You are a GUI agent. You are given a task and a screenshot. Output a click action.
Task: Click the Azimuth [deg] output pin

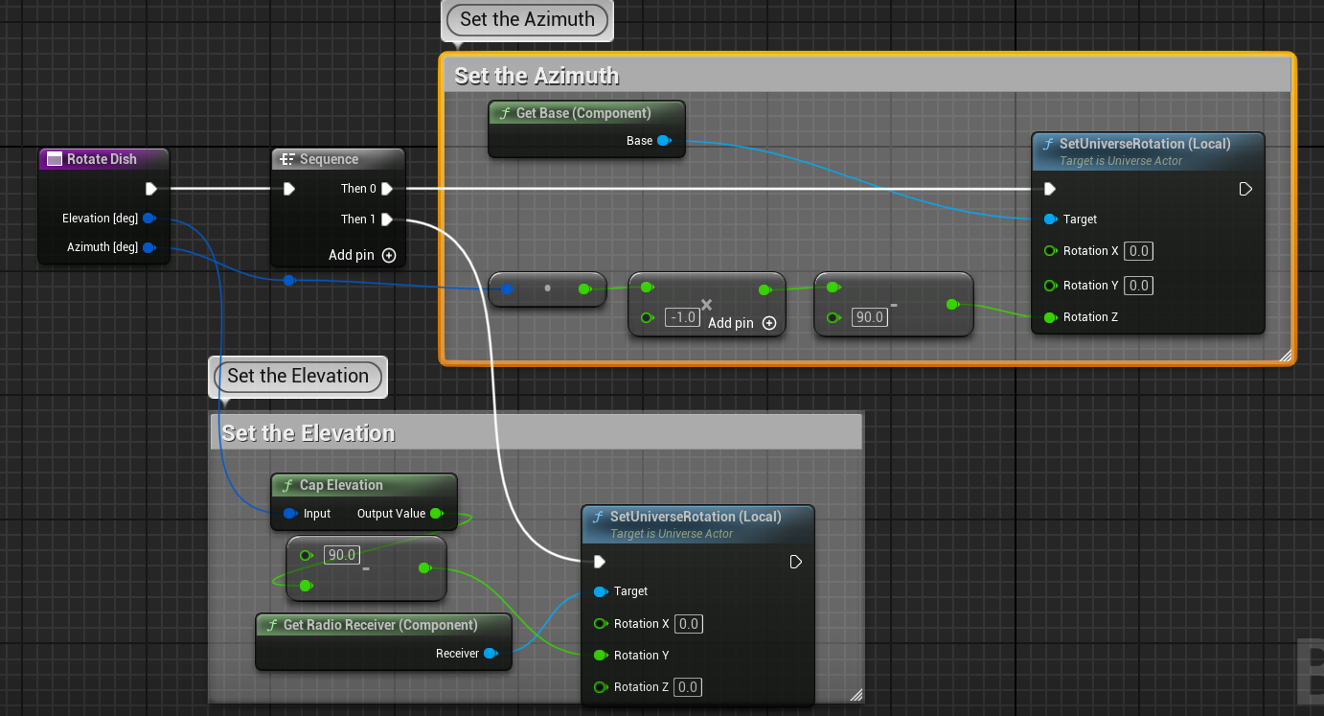coord(148,247)
